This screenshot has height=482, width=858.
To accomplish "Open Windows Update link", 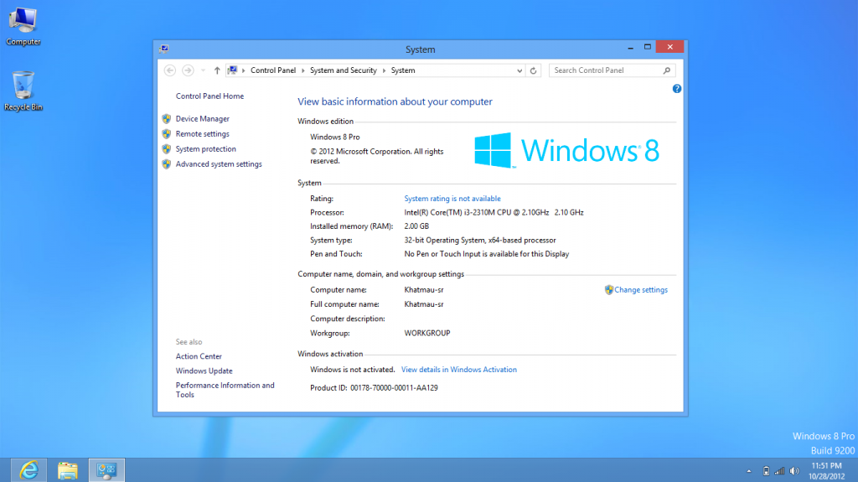I will coord(204,371).
